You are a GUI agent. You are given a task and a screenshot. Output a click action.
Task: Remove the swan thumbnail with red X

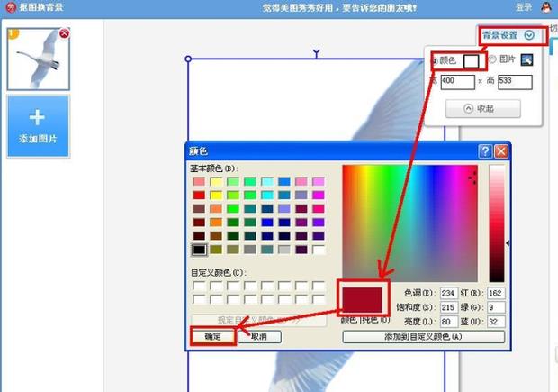coord(64,34)
